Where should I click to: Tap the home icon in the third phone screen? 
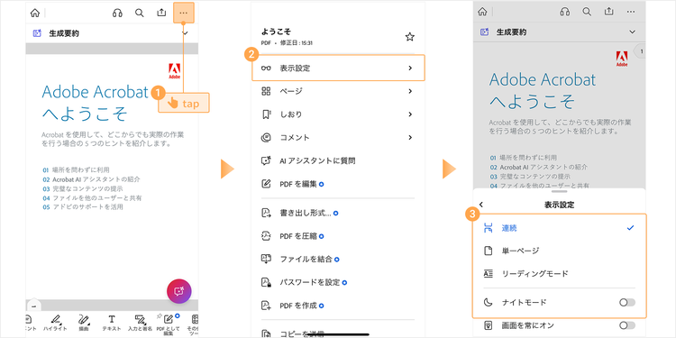482,12
